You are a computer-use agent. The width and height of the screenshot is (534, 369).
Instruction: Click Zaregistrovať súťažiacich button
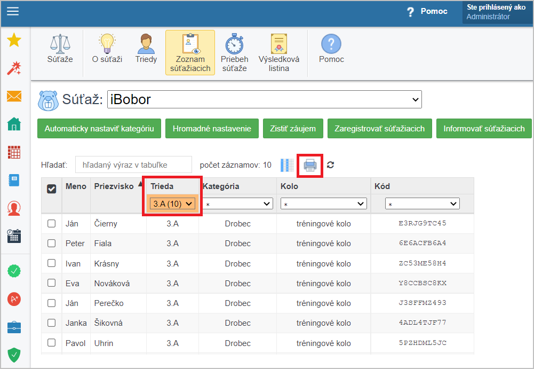tap(380, 129)
